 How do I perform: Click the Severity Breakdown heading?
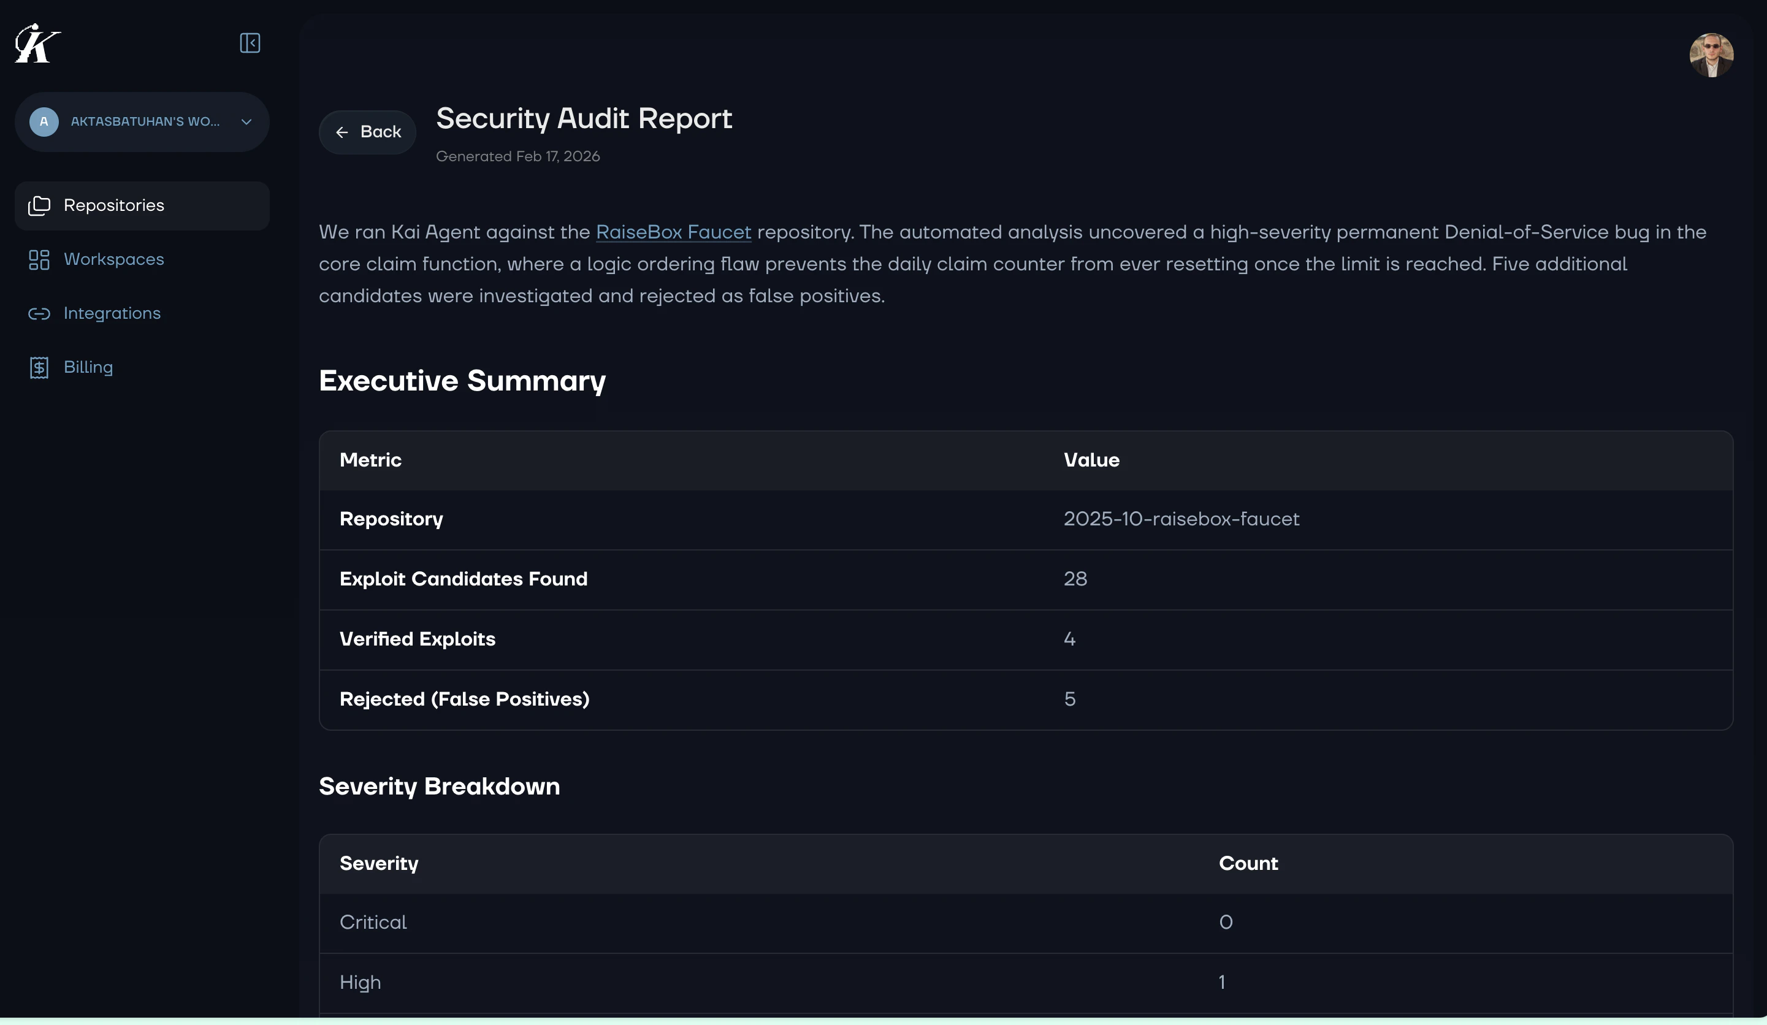pyautogui.click(x=439, y=787)
